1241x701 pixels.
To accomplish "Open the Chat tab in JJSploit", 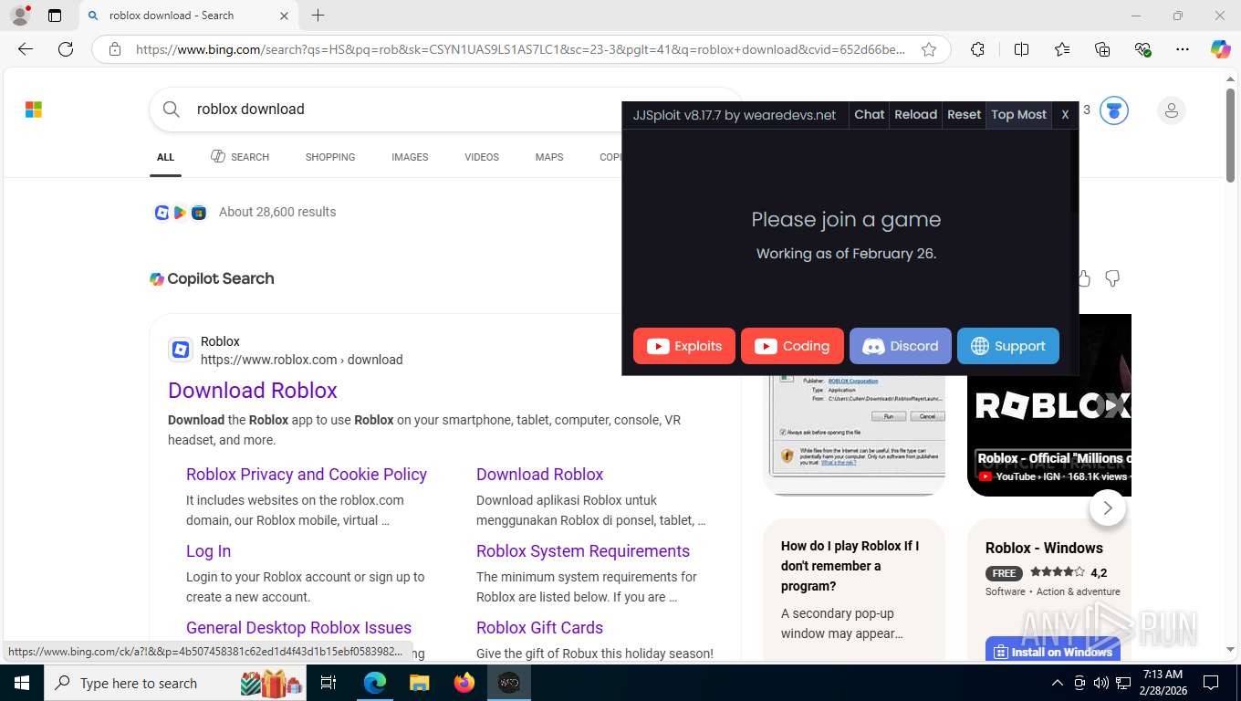I will pyautogui.click(x=869, y=114).
